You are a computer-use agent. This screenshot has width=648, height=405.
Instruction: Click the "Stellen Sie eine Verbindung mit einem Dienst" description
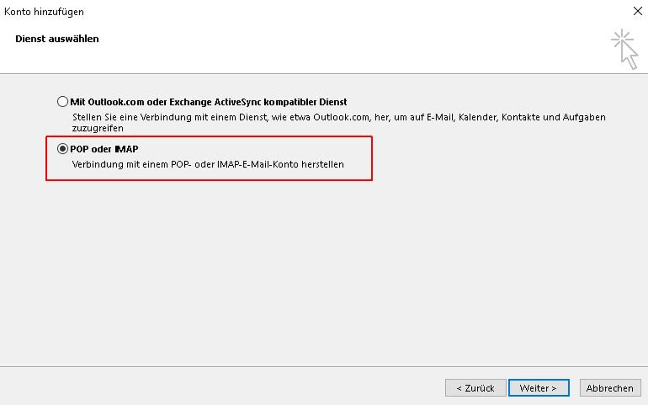click(x=170, y=117)
